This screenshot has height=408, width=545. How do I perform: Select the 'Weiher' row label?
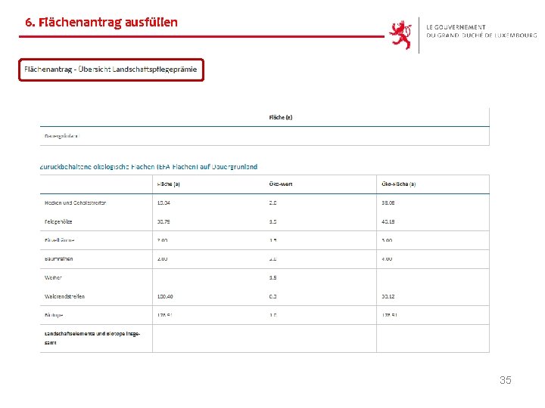click(x=53, y=277)
